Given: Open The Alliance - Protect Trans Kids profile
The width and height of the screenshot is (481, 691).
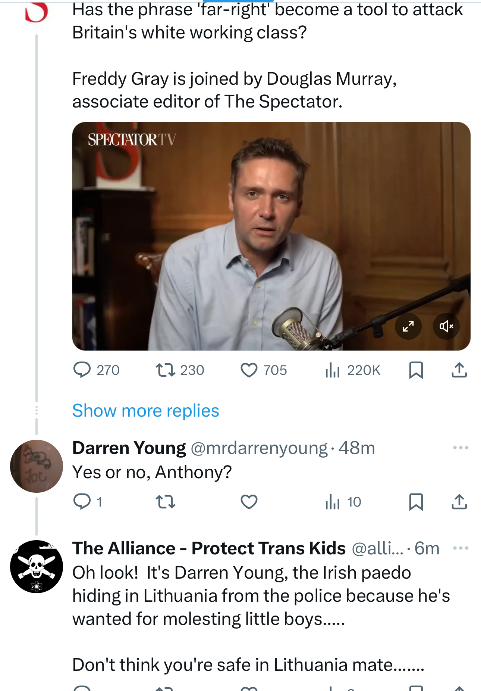Looking at the screenshot, I should click(209, 548).
